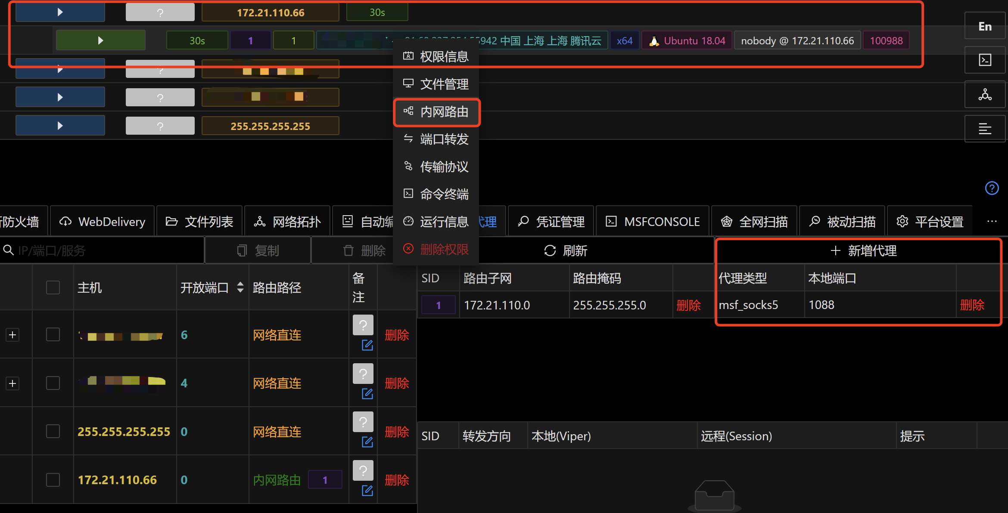Check the select-all checkbox in host table header
This screenshot has width=1008, height=513.
[x=53, y=287]
